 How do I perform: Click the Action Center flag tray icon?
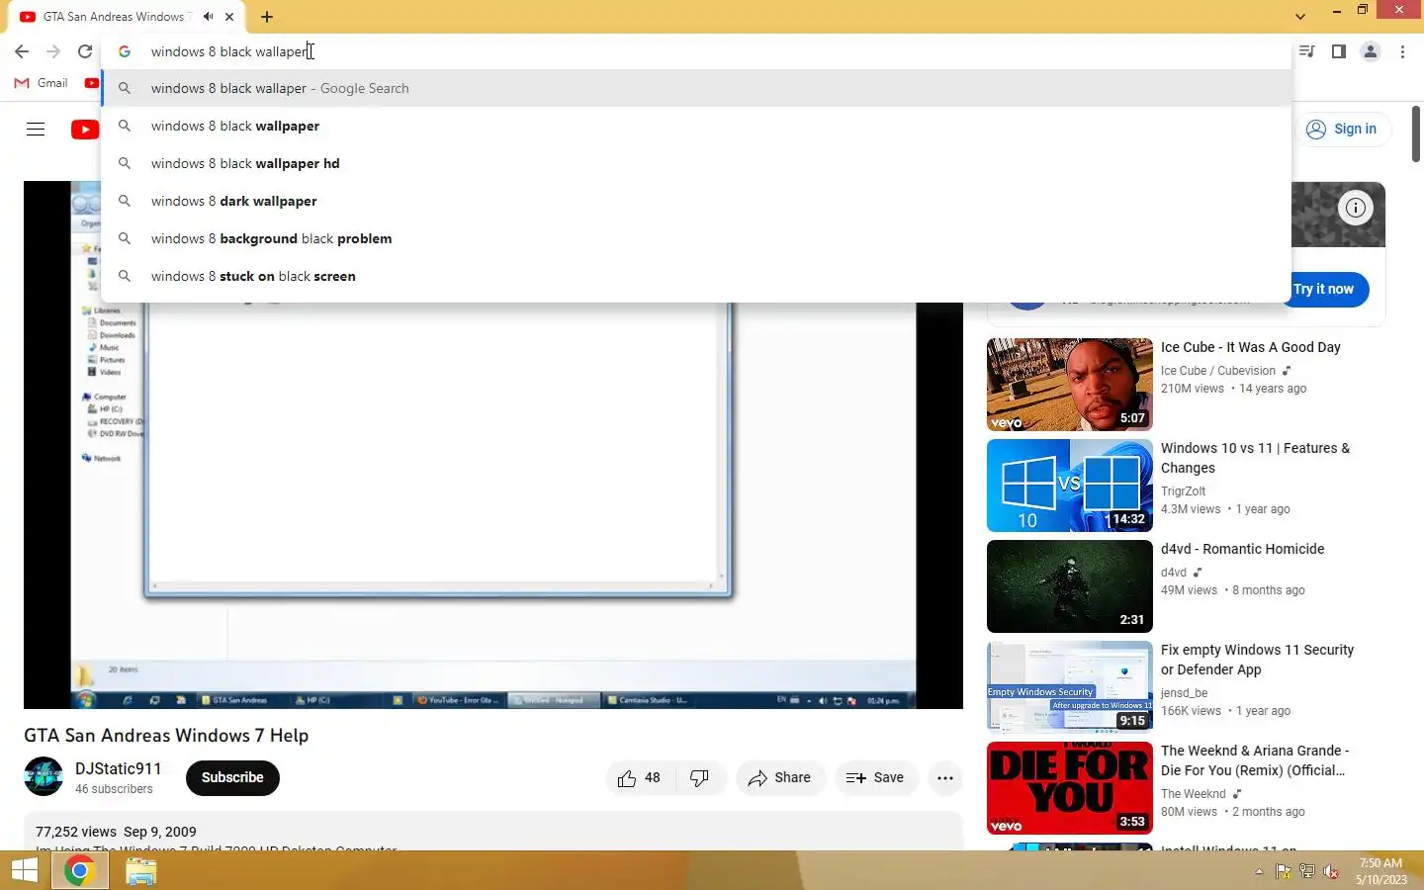(1283, 872)
